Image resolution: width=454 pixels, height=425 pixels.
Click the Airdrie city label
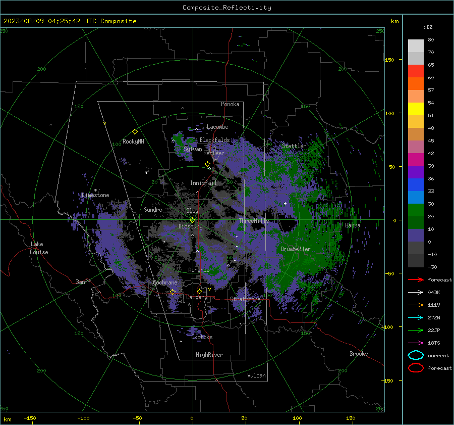tap(199, 270)
